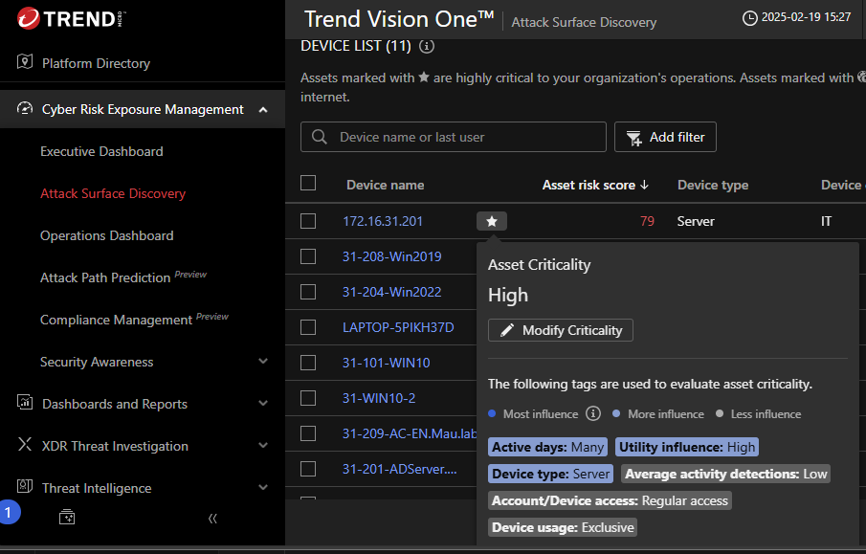Click the Dashboards and Reports icon

[25, 403]
